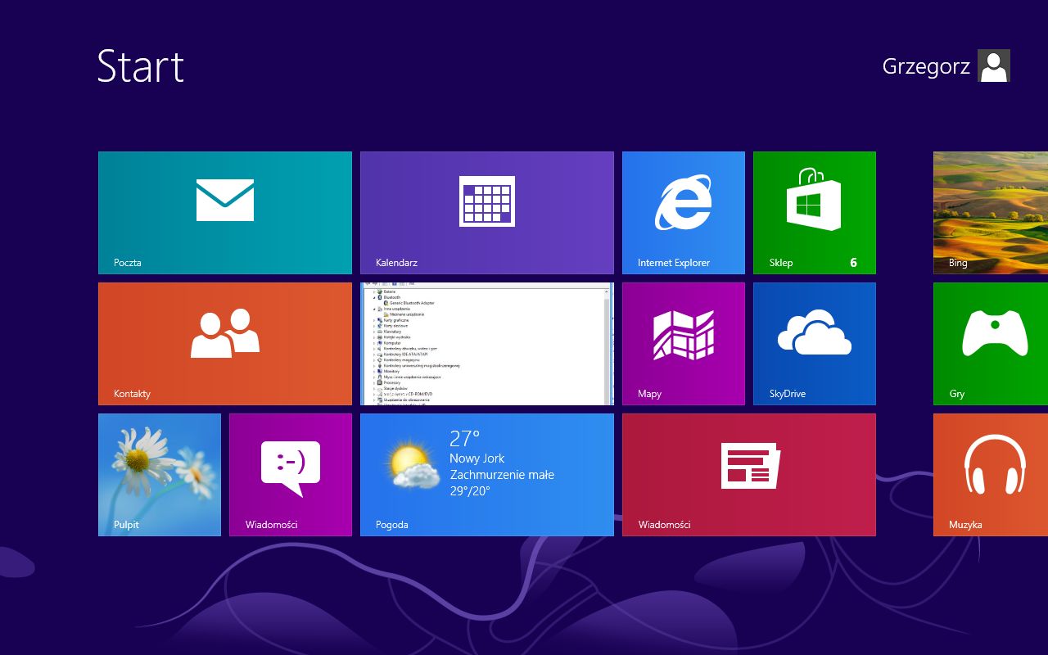Open the Poczta mail tile
Image resolution: width=1048 pixels, height=655 pixels.
[x=225, y=213]
